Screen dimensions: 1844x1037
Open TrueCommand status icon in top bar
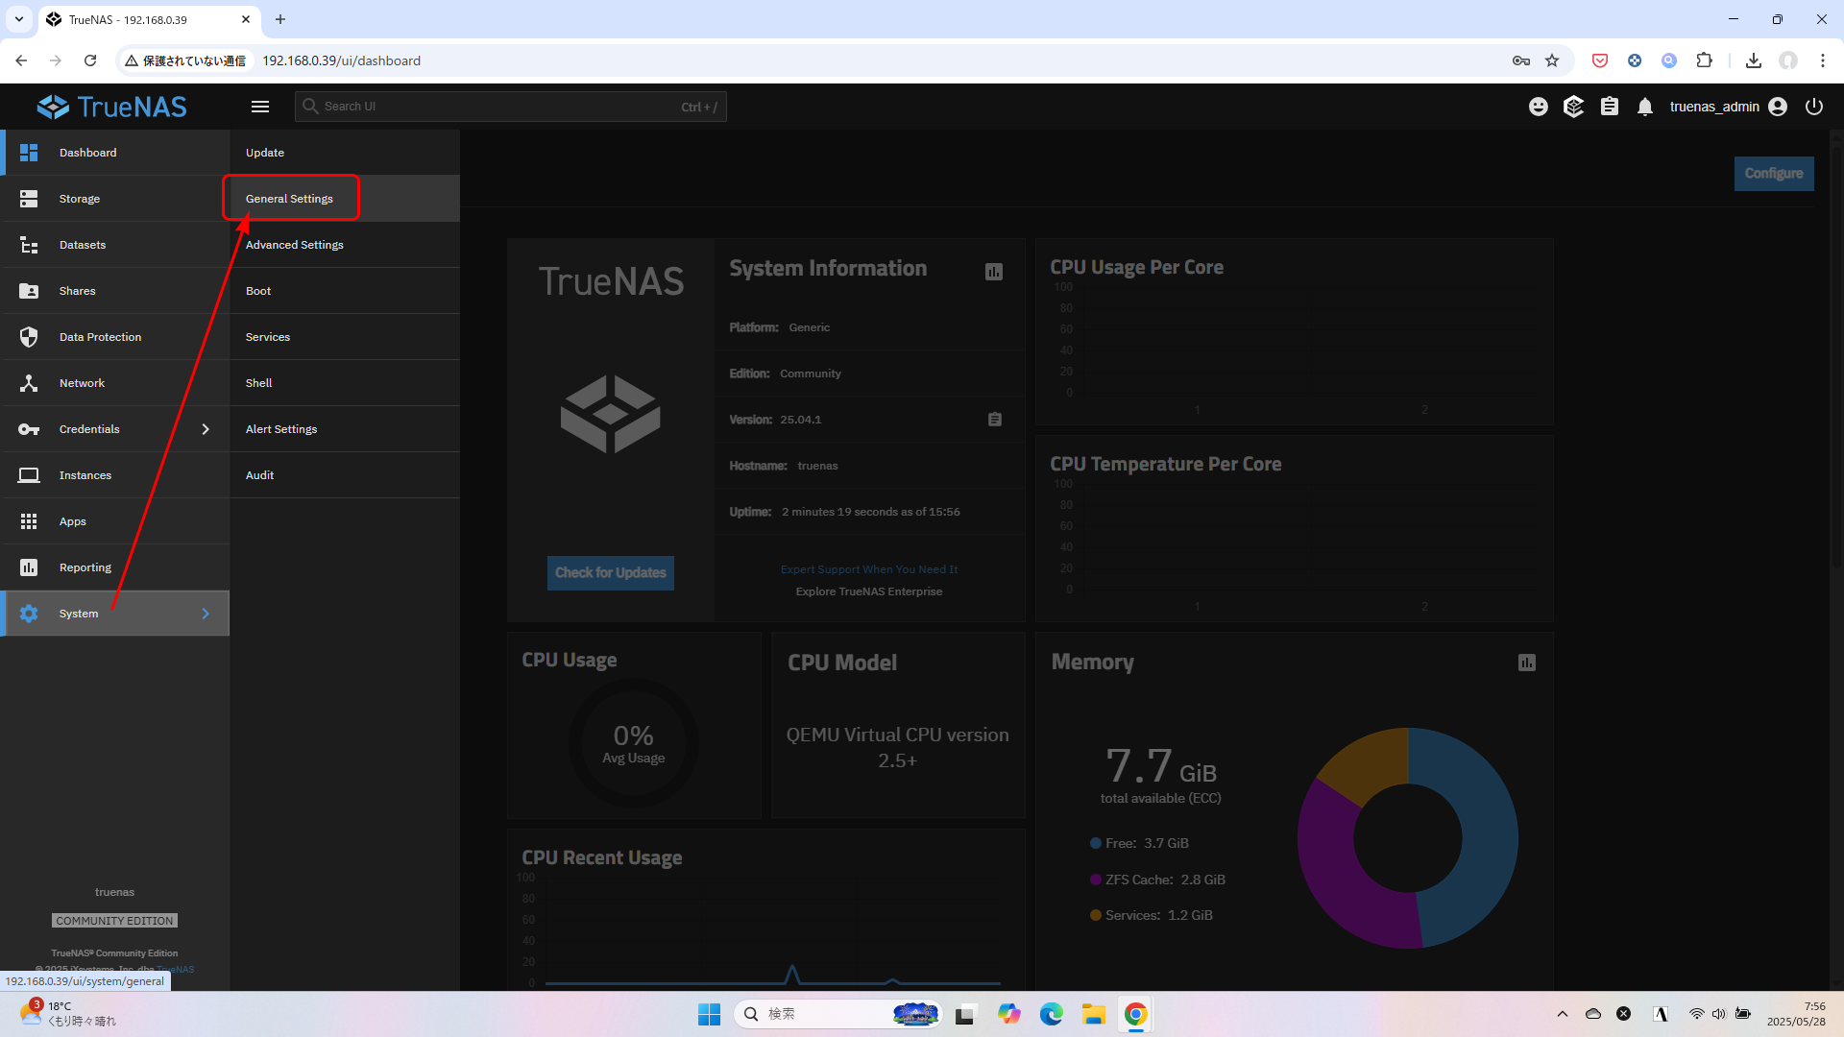1574,107
